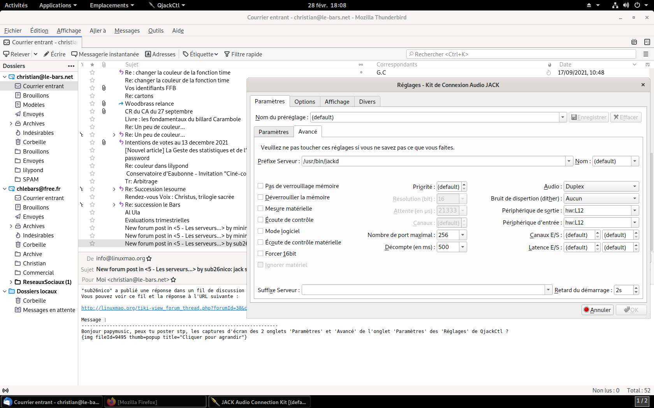
Task: Enable 'Forcer 16bit' checkbox
Action: [x=260, y=254]
